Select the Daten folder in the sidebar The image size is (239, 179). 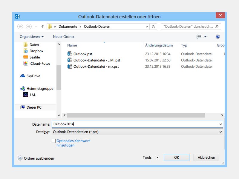(x=34, y=44)
